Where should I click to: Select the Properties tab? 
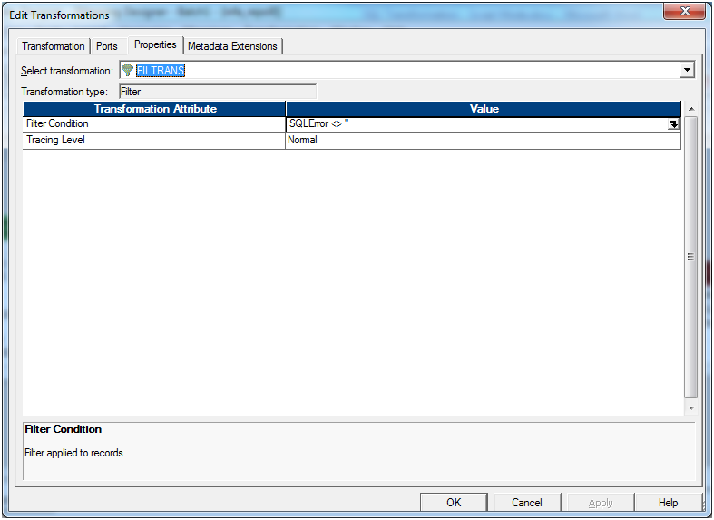coord(155,44)
